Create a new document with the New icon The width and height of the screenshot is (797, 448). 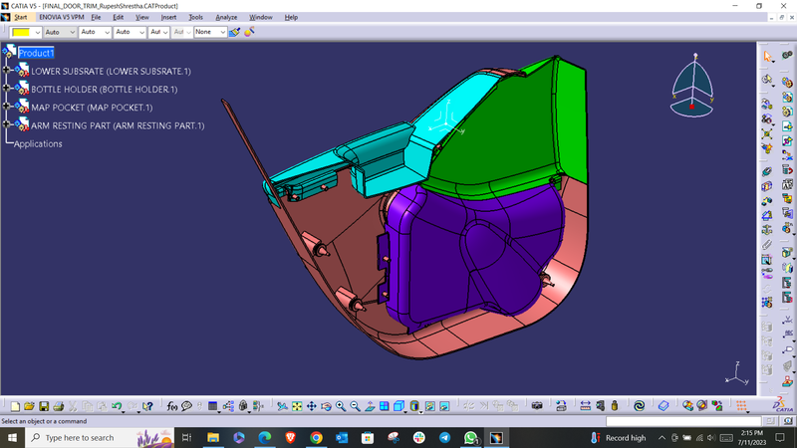click(x=15, y=406)
